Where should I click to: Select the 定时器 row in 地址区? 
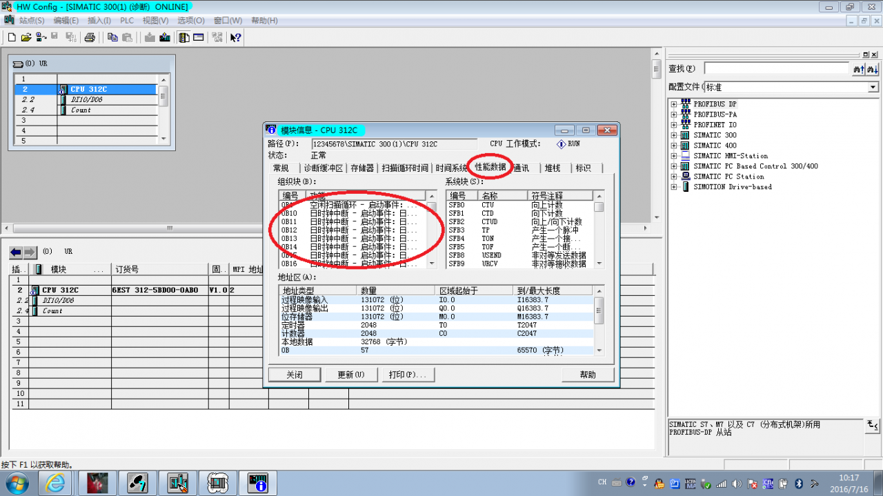[436, 324]
